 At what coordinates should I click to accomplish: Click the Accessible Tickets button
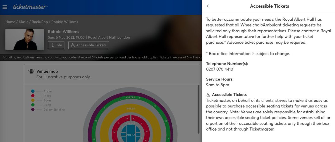coord(88,45)
